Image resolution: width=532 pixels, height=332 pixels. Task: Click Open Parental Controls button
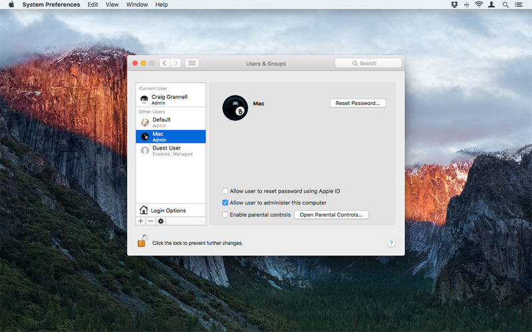pyautogui.click(x=331, y=214)
